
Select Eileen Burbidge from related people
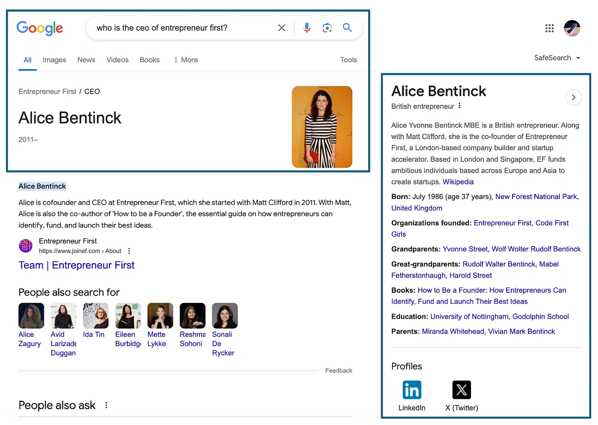click(128, 325)
